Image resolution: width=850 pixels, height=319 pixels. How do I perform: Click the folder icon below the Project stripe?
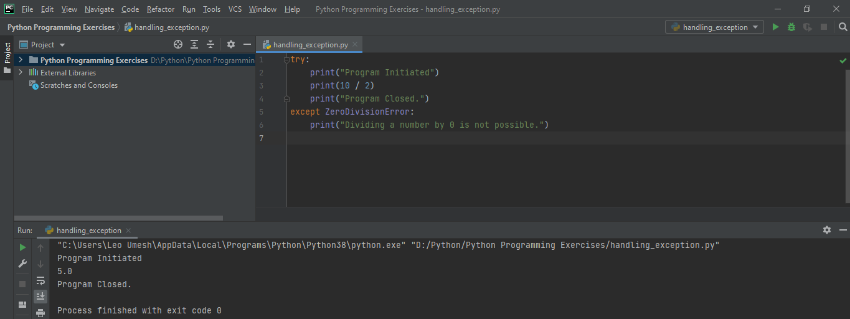[x=7, y=70]
